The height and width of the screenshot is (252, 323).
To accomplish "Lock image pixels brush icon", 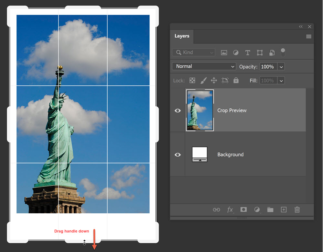I will 203,80.
